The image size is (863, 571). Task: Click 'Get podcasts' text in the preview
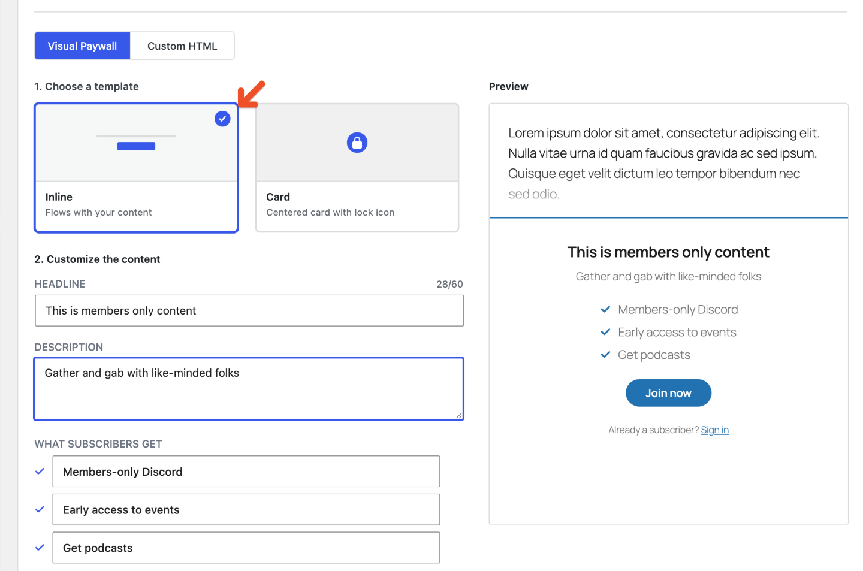(654, 355)
